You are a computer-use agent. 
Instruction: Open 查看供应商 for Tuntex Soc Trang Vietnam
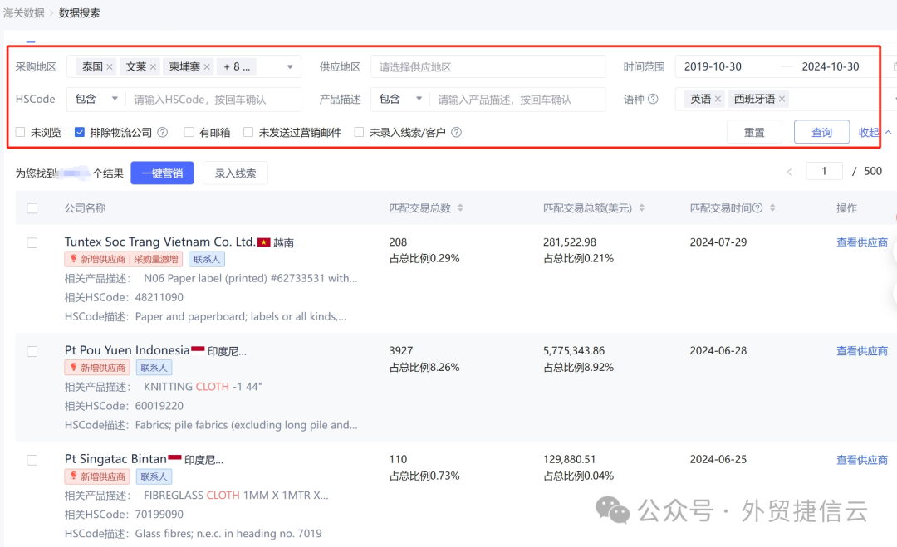click(862, 242)
